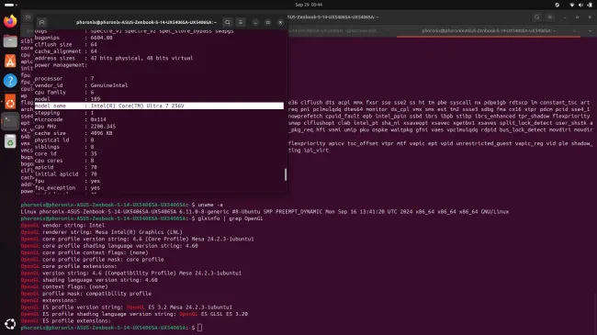597x335 pixels.
Task: Switch to the active second tab in background terminal
Action: tap(489, 31)
